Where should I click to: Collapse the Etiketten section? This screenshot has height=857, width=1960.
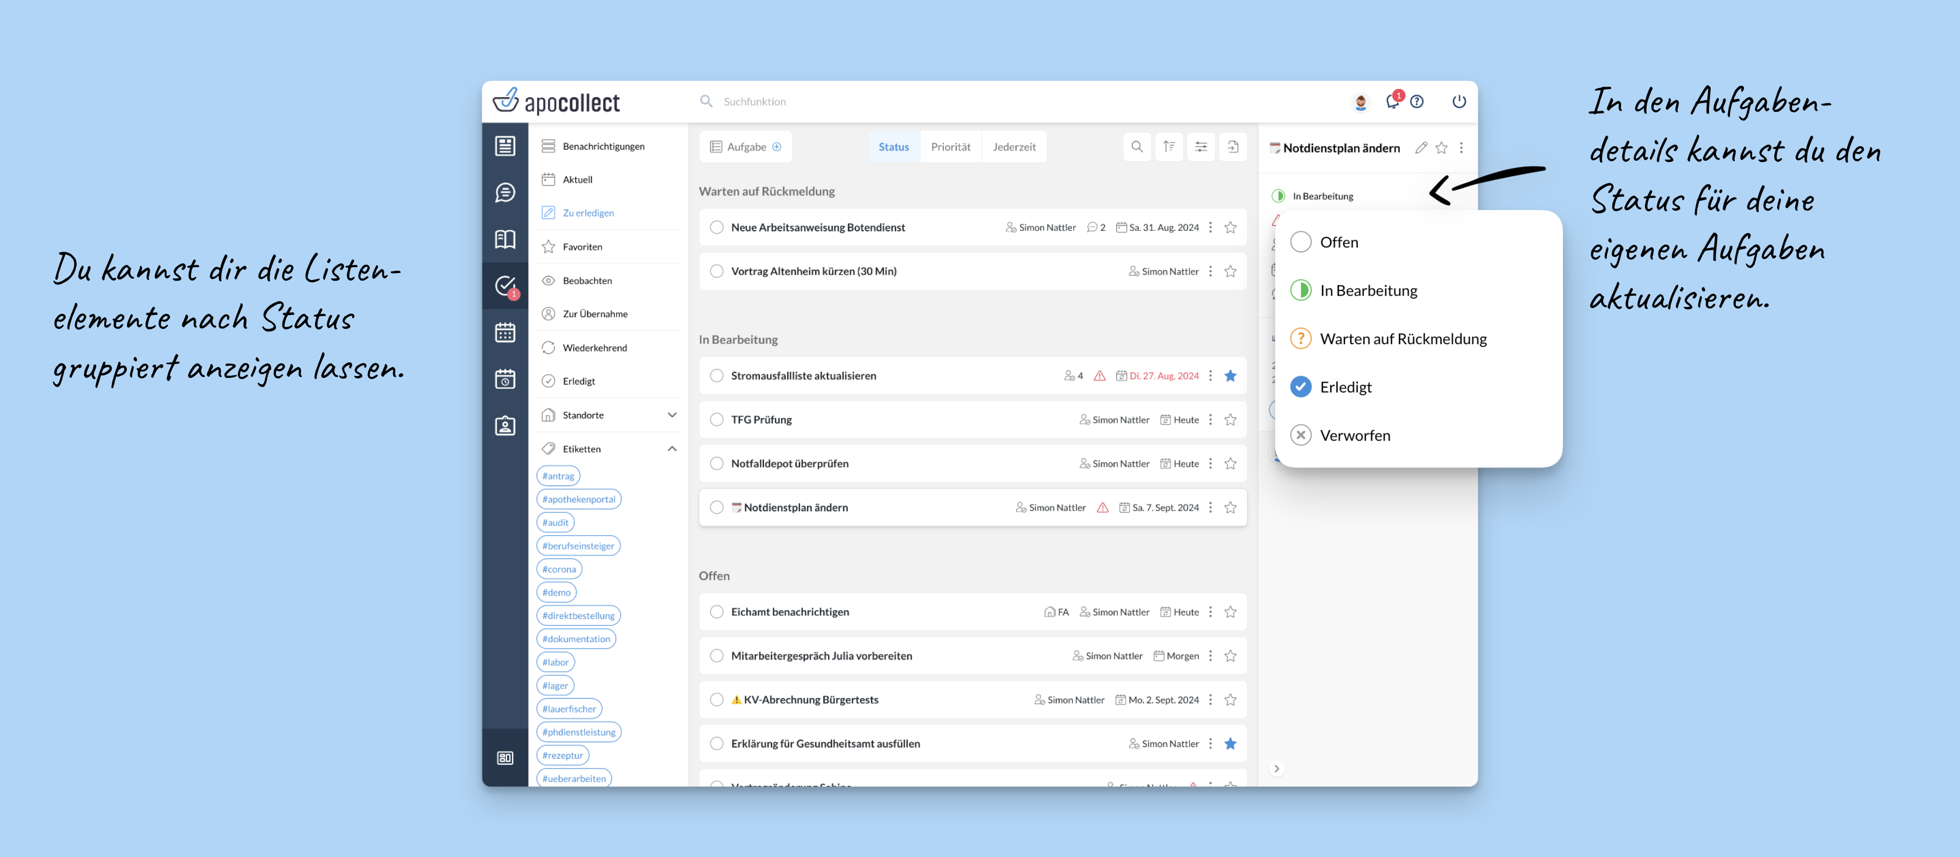[672, 449]
